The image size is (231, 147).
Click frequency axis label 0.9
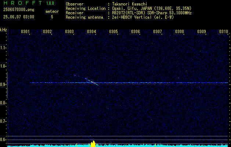pyautogui.click(x=3, y=85)
